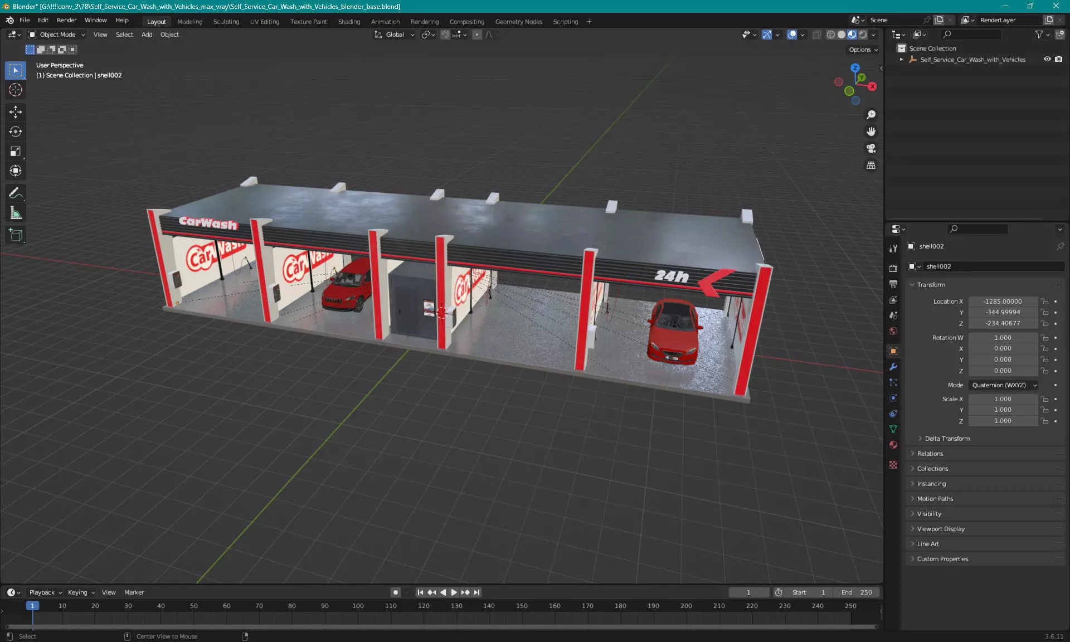
Task: Open the Material properties tab
Action: point(893,445)
